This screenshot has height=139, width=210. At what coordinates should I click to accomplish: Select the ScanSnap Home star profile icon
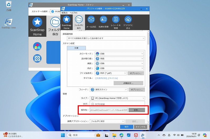(66, 22)
